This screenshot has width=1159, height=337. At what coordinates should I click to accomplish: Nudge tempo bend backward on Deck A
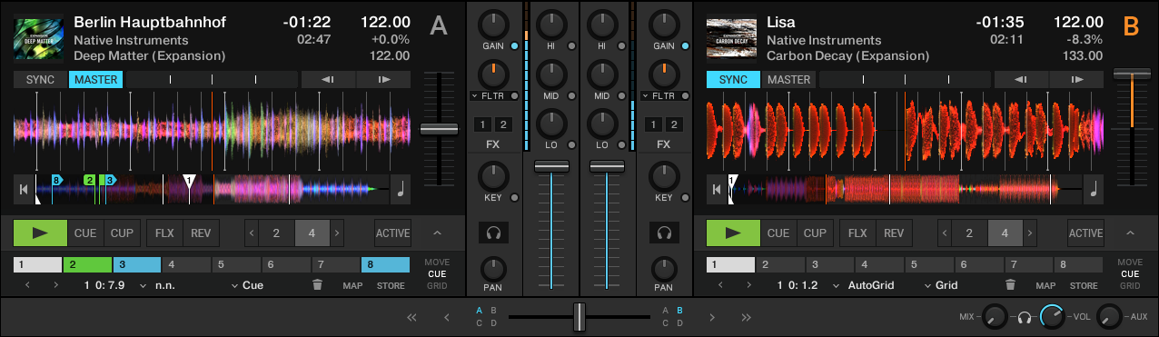(x=328, y=80)
